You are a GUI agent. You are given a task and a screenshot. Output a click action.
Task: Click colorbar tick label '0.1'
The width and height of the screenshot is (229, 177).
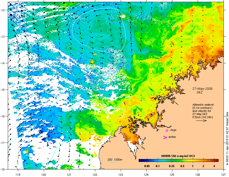158,166
